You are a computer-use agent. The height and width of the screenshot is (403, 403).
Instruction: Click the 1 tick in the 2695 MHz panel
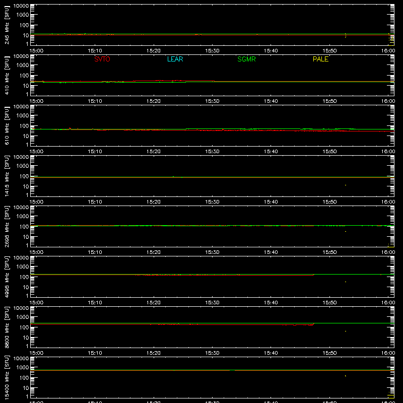pyautogui.click(x=27, y=245)
